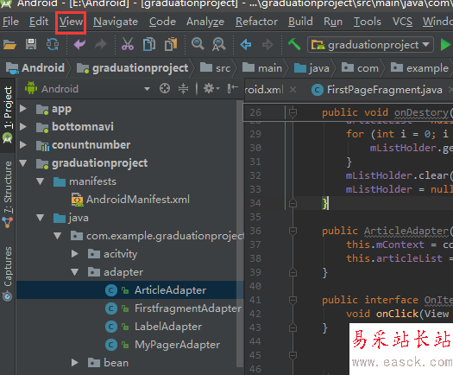The height and width of the screenshot is (375, 453).
Task: Click src in the navigation breadcrumb
Action: click(215, 68)
